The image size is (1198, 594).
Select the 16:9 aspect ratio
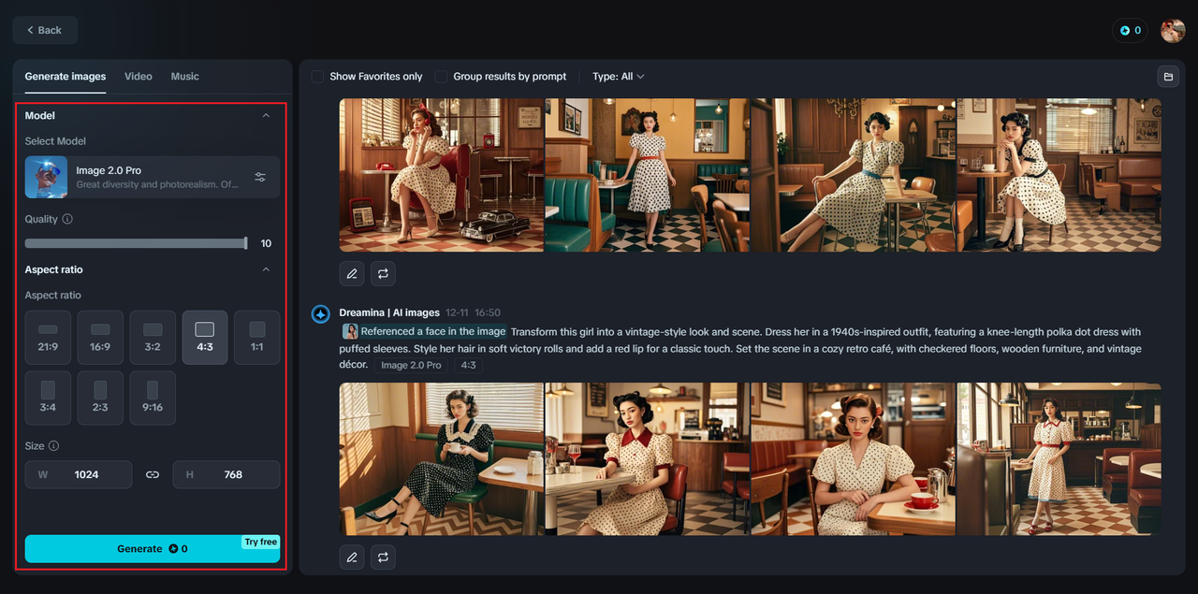[x=100, y=338]
